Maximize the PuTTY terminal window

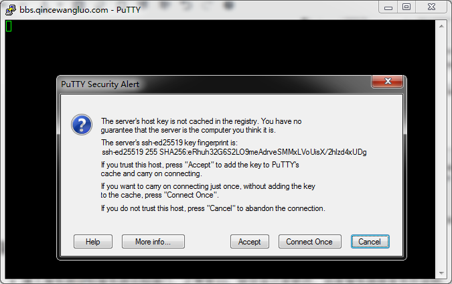[x=406, y=7]
